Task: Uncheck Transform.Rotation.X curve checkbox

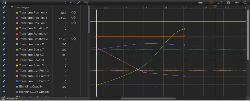Action: pyautogui.click(x=4, y=28)
